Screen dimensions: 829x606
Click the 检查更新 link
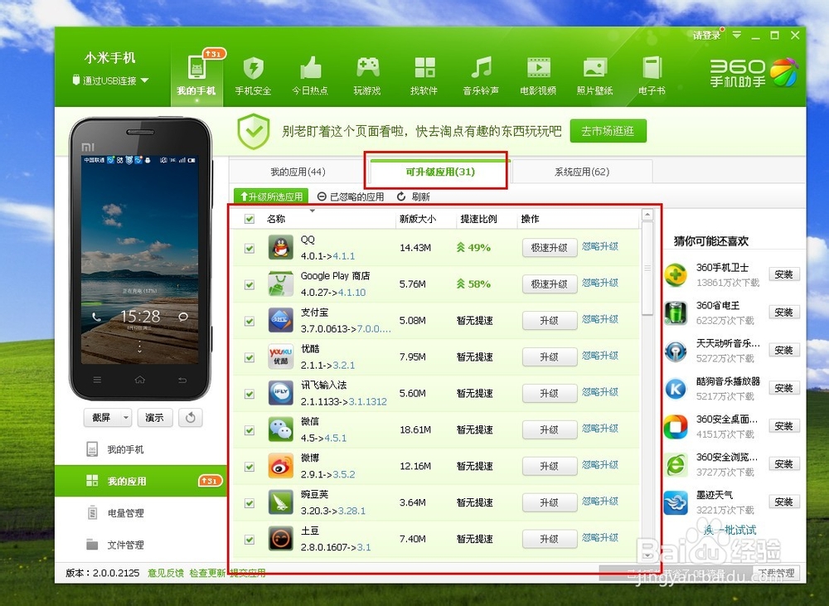click(x=207, y=573)
